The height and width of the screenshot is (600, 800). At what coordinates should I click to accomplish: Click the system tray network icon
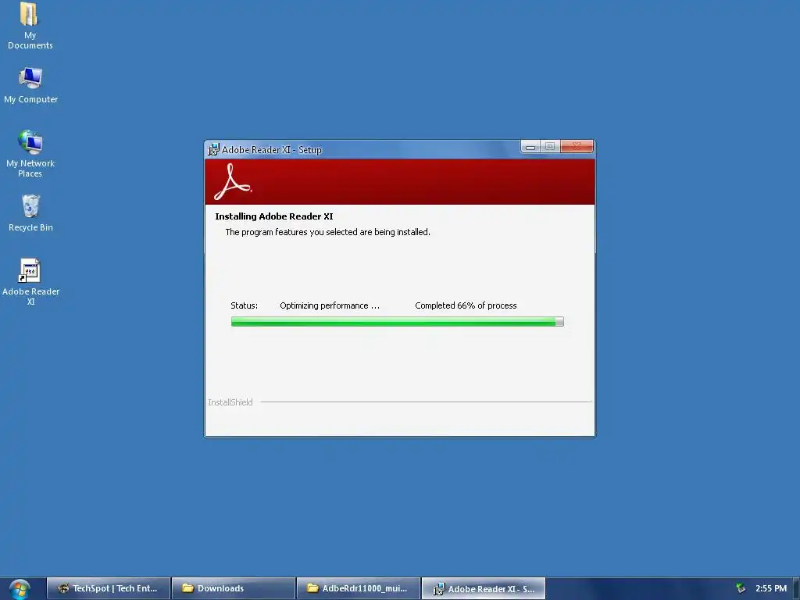(741, 588)
